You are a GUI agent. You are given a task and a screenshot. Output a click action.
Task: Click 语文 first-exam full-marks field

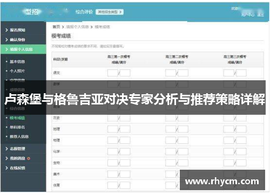coord(125,73)
